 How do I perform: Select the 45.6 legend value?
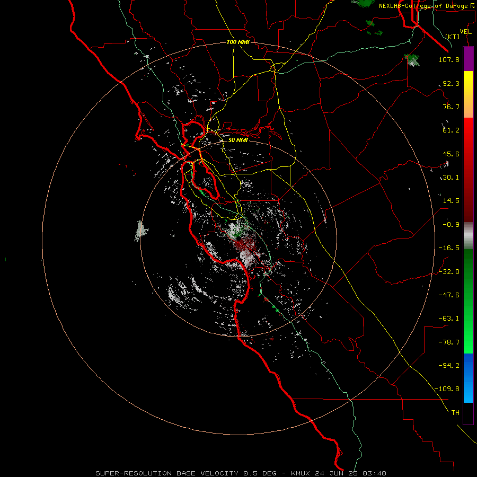tap(451, 154)
